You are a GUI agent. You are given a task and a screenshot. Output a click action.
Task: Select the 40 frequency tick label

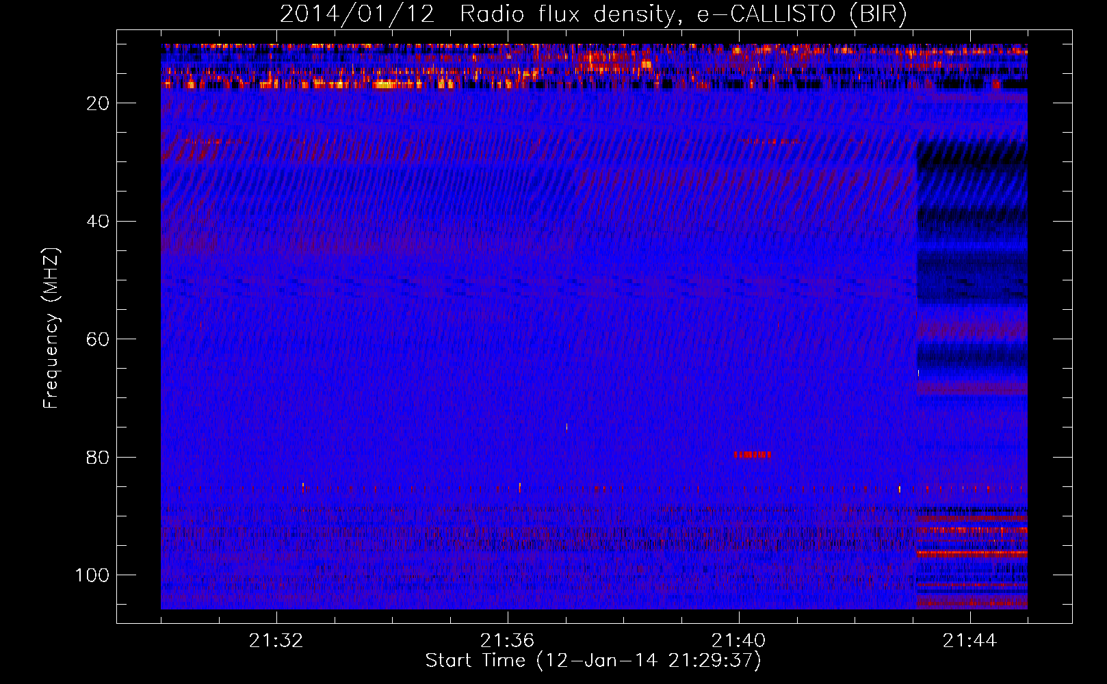point(98,221)
